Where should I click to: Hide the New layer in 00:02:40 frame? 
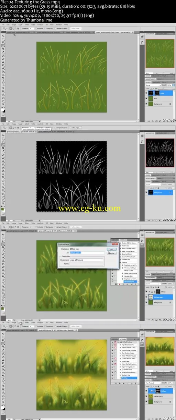146,98
